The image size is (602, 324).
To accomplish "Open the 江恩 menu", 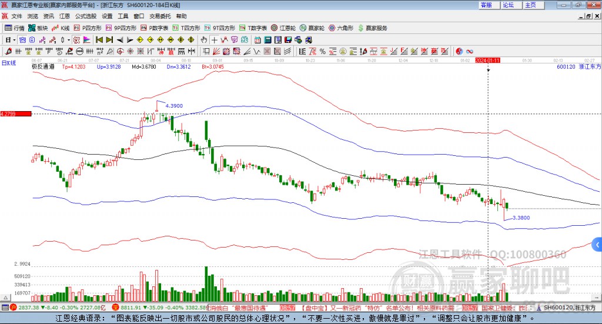I will click(65, 16).
